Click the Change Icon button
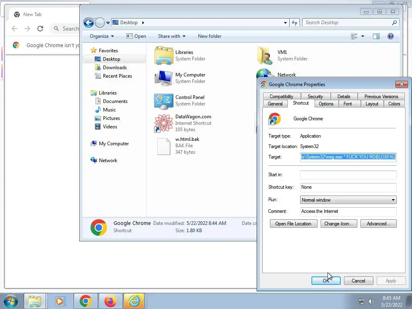The width and height of the screenshot is (412, 309). click(339, 224)
